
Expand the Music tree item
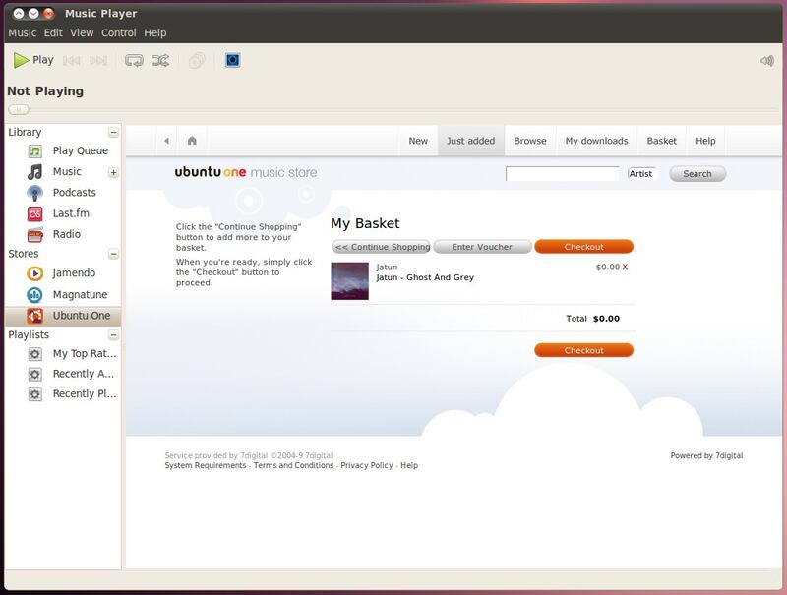pyautogui.click(x=113, y=172)
